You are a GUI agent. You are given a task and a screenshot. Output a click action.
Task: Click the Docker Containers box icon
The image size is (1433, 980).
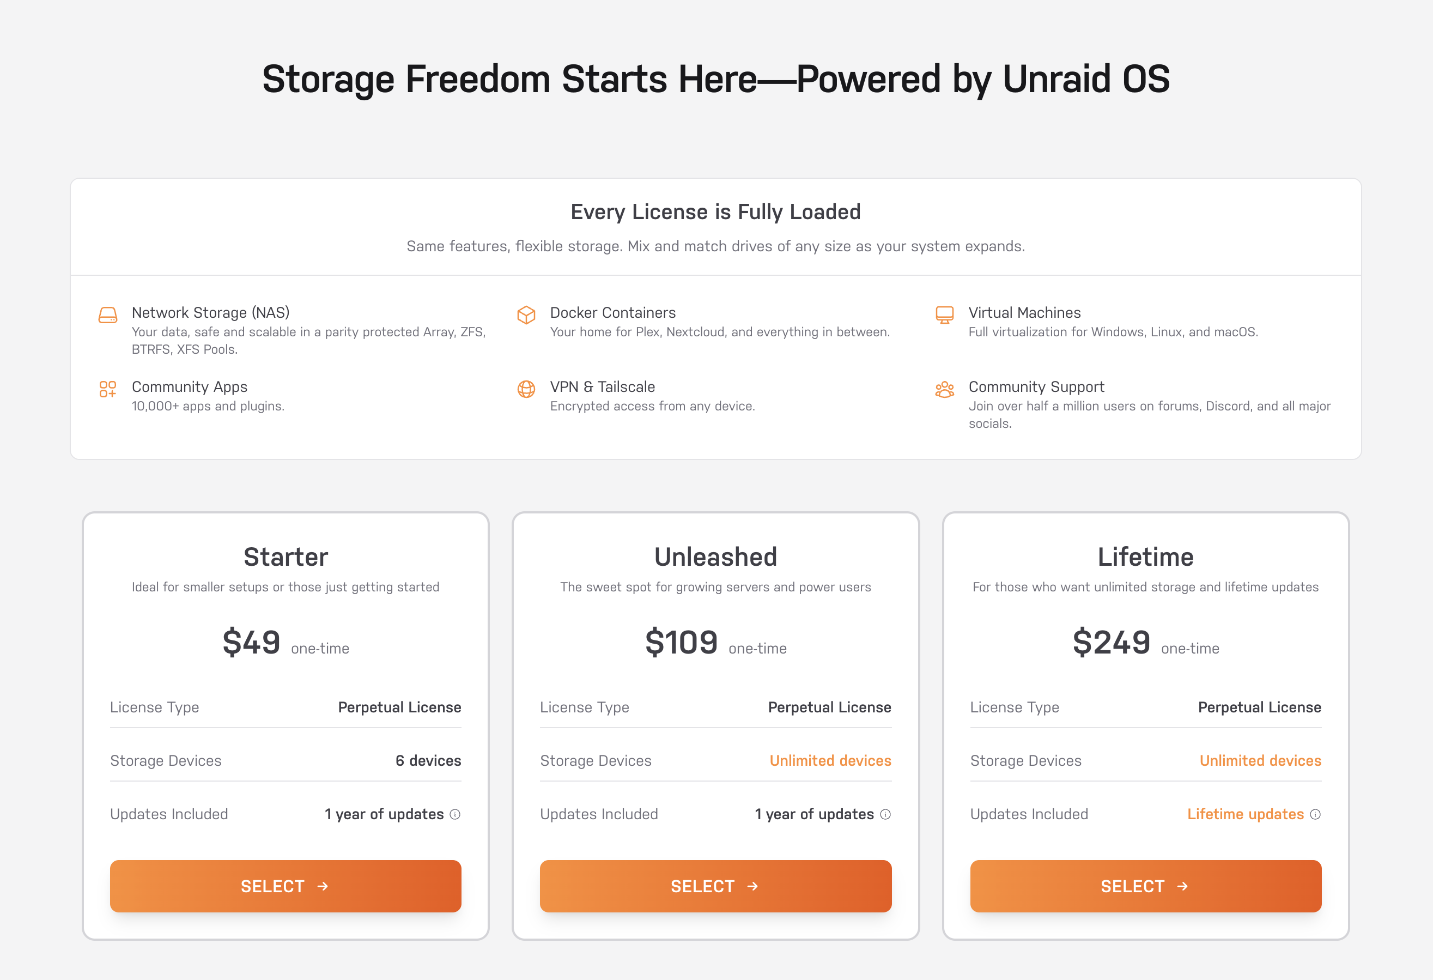[526, 314]
